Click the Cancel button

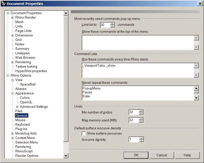[x=162, y=155]
